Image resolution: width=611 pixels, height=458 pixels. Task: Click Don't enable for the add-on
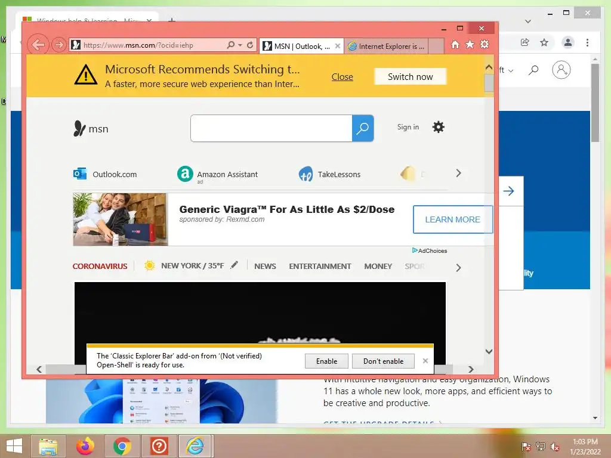pos(384,361)
